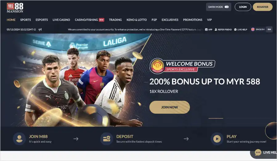Click the M88 Mansion logo

click(x=15, y=8)
